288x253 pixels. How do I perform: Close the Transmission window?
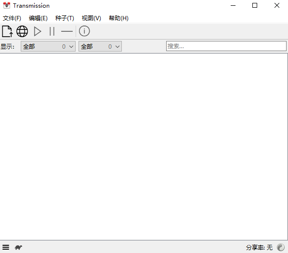coord(277,5)
